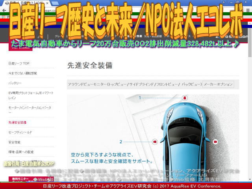Click the 先進安全装備 page heading
Viewport: 252px width, 189px height.
(x=90, y=65)
